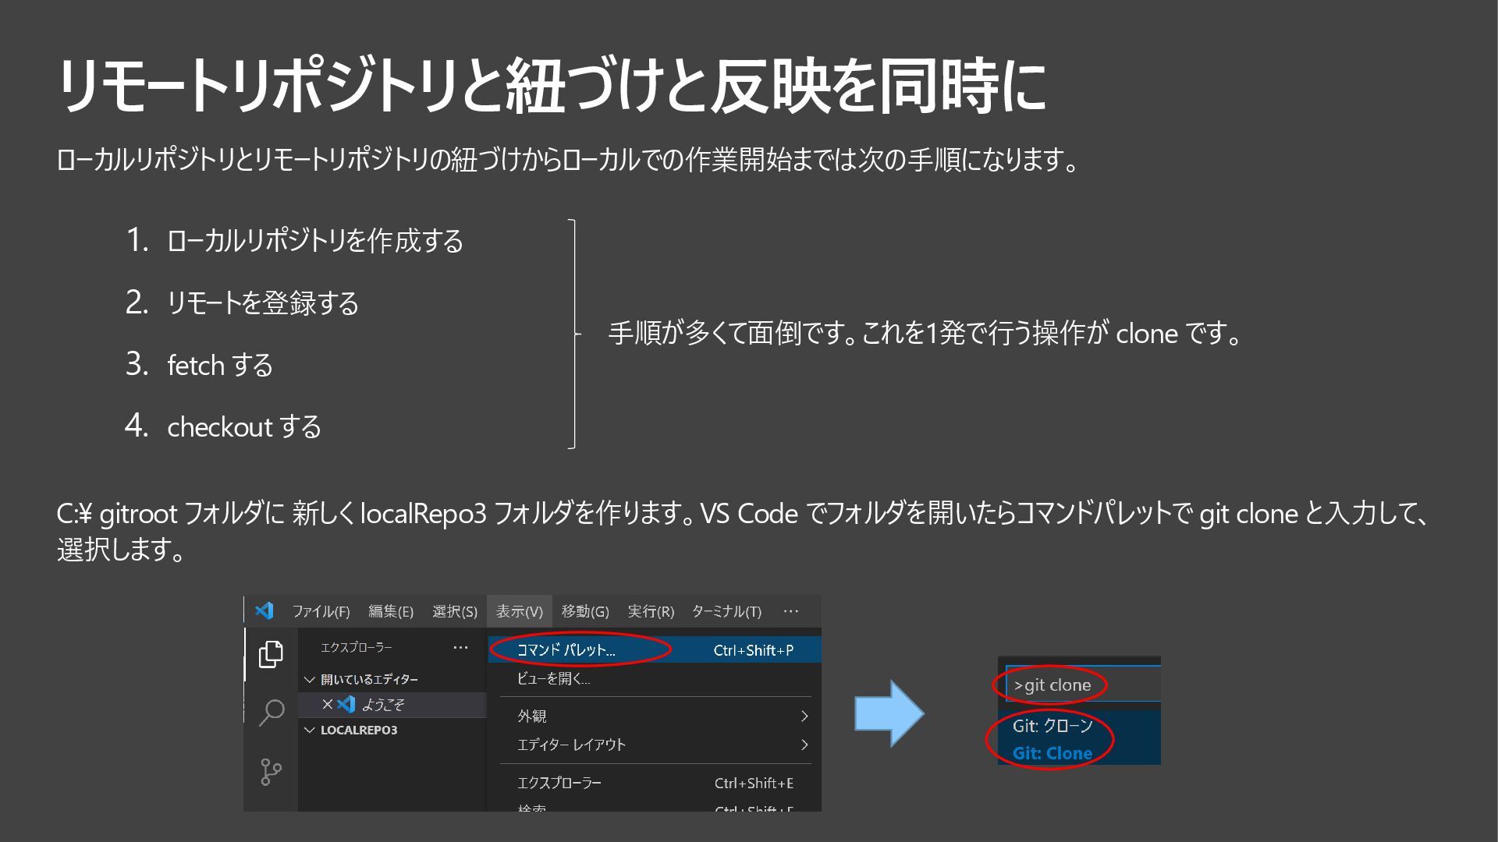Viewport: 1498px width, 842px height.
Task: Click the エクスプローラー menu entry
Action: click(x=559, y=783)
